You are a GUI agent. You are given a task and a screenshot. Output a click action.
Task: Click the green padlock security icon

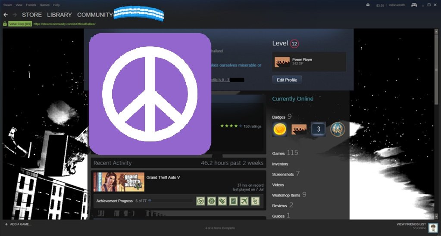click(5, 24)
